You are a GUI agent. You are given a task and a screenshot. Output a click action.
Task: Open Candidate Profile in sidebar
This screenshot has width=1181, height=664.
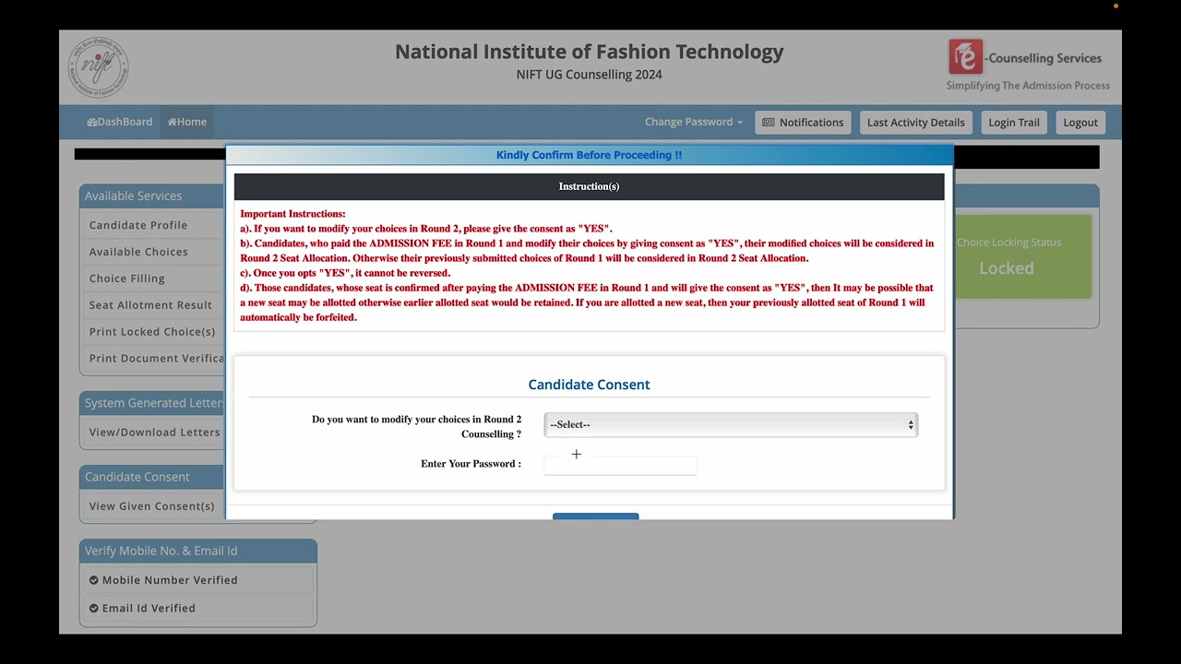(x=138, y=225)
